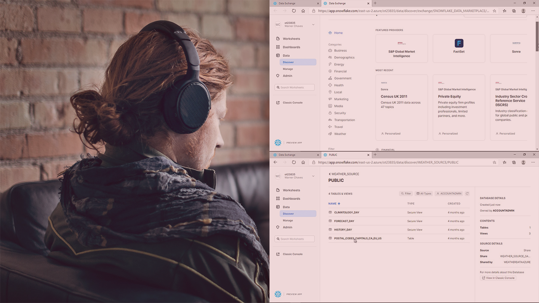Open Worksheets in PUBLIC window sidebar

tap(288, 190)
